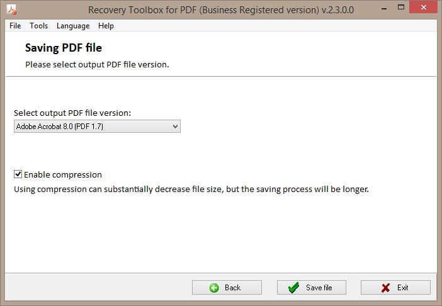Open the File menu

(15, 26)
